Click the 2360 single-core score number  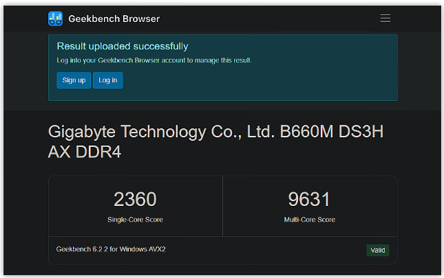135,200
